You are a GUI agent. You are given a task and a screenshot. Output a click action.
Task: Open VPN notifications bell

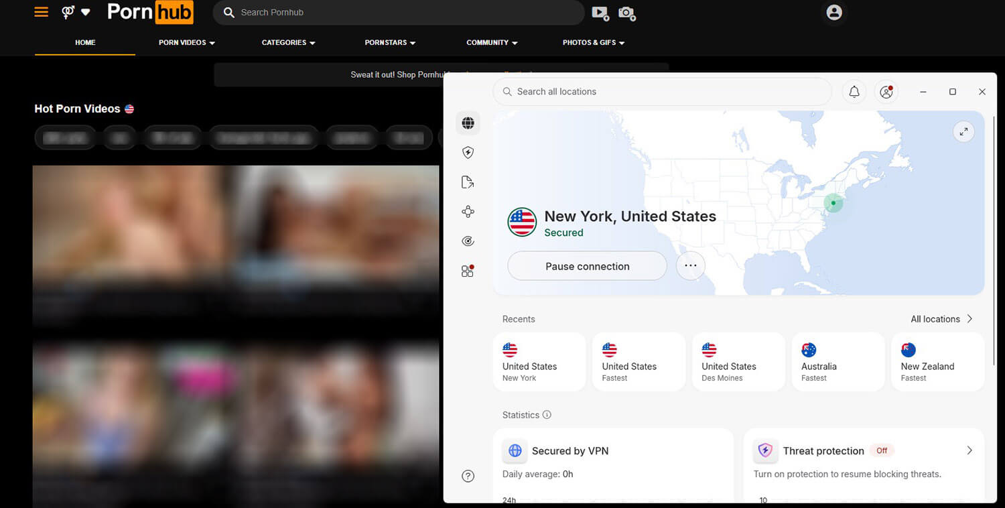(854, 92)
